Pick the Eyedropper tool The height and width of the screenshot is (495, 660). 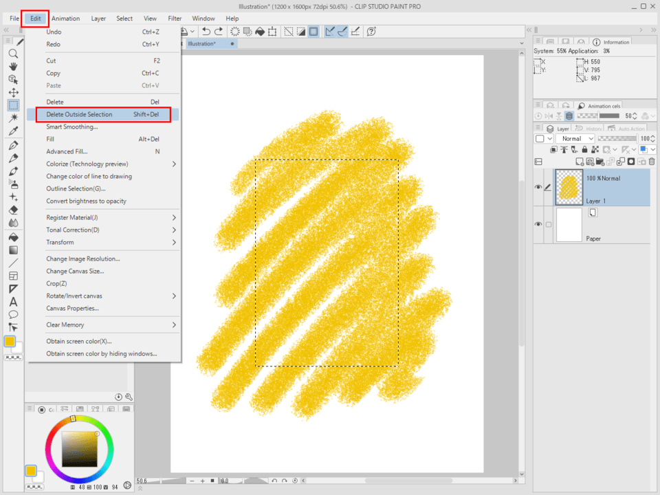13,131
